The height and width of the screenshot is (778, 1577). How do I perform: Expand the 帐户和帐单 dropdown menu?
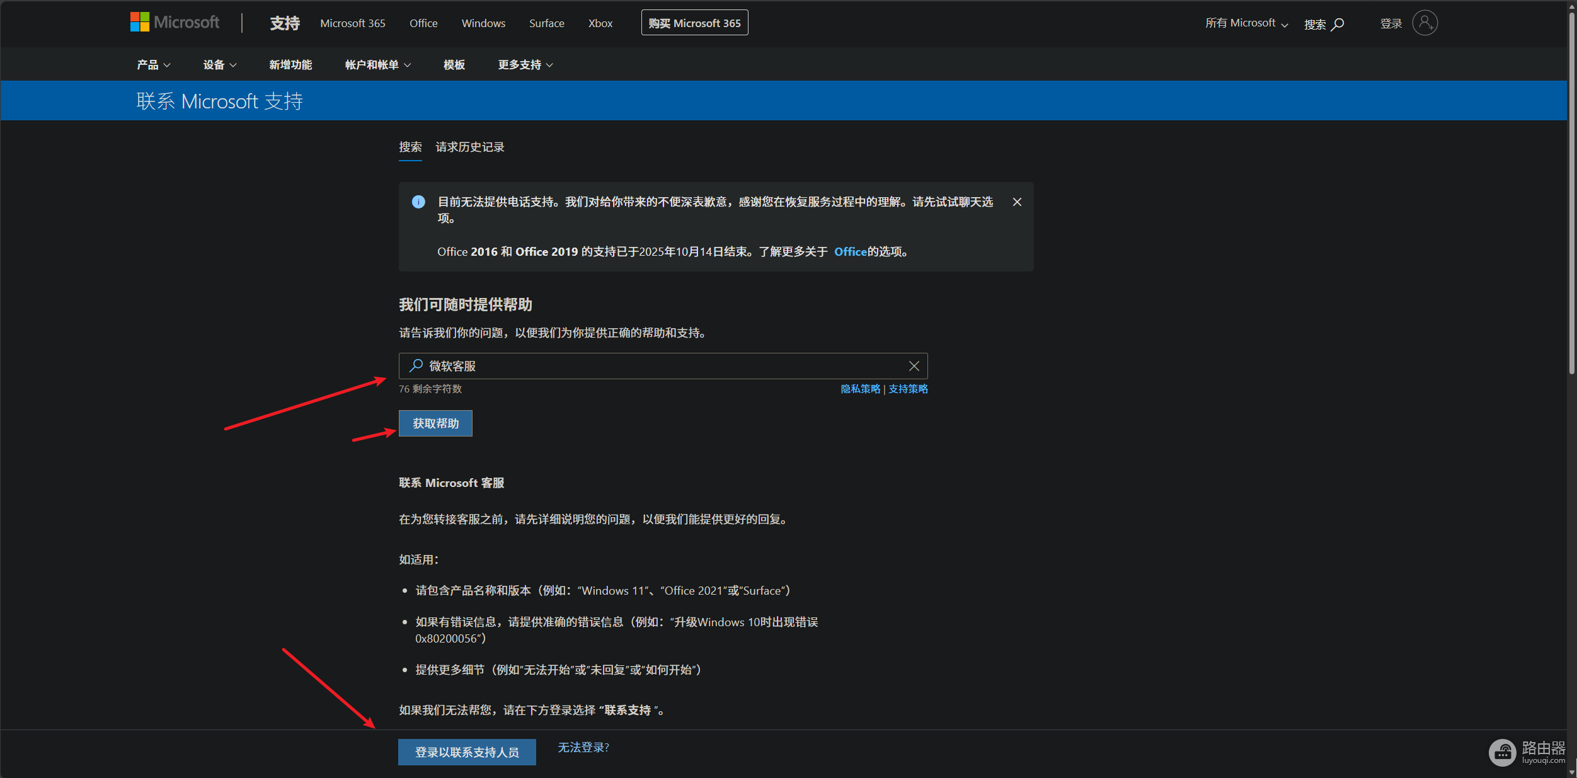[378, 65]
